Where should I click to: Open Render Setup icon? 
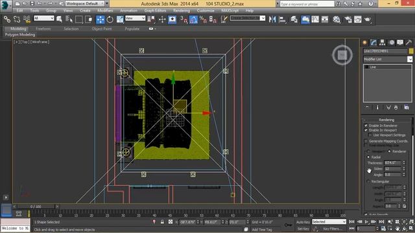(348, 19)
